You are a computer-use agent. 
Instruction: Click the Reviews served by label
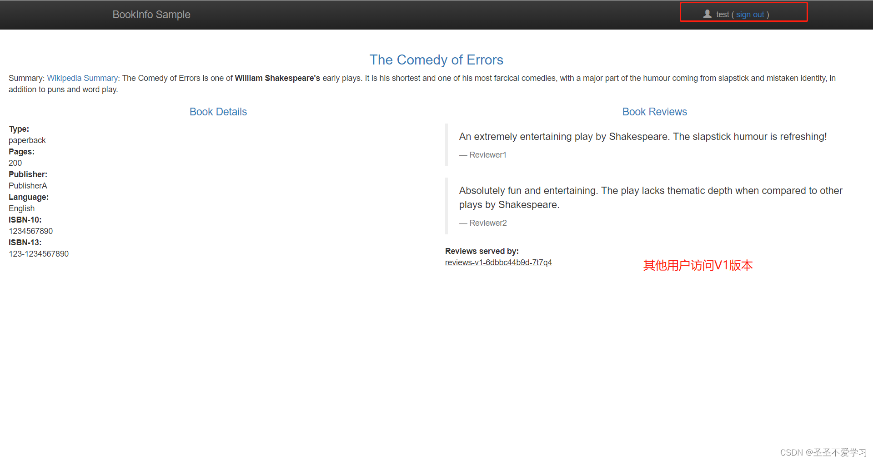pos(482,251)
